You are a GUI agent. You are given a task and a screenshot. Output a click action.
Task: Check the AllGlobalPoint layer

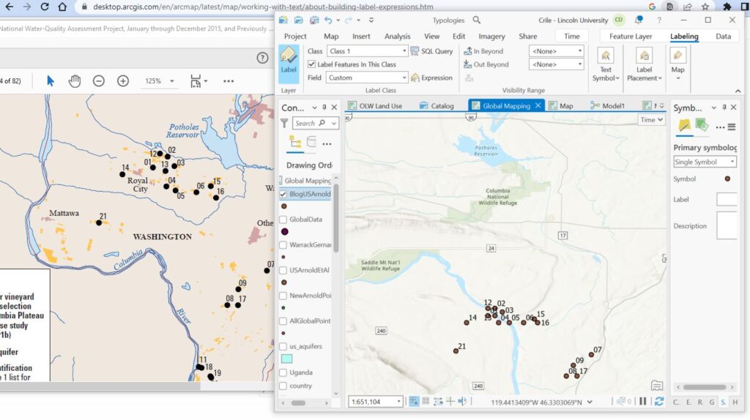pyautogui.click(x=283, y=320)
